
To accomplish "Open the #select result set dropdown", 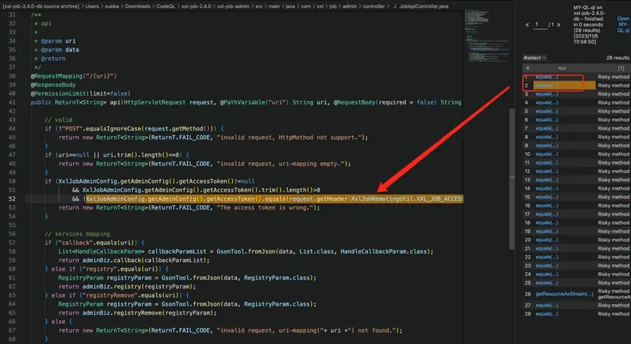I will (535, 58).
